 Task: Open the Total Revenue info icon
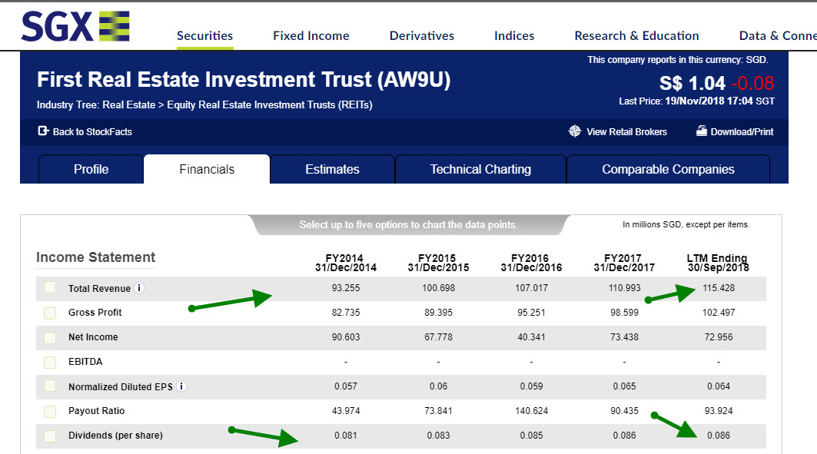(139, 288)
